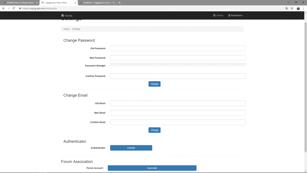Minimize the browser window
Viewport: 307px width, 173px height.
(x=288, y=2)
